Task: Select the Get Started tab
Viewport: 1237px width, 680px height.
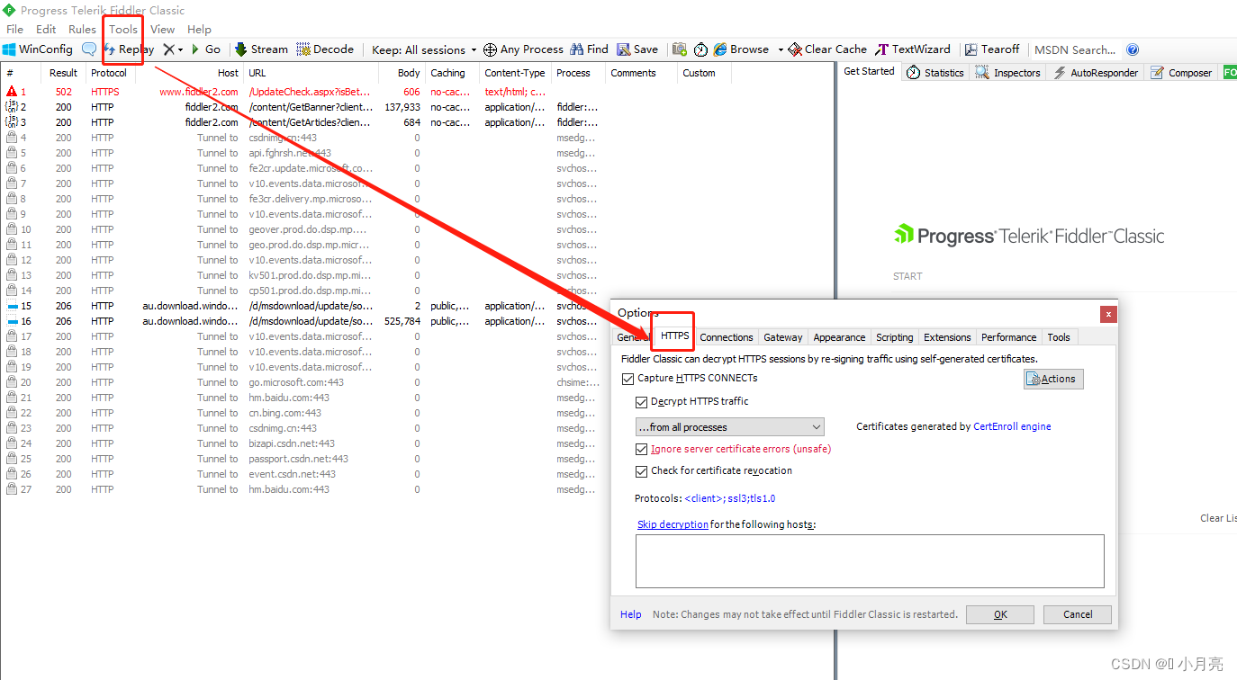Action: pos(869,71)
